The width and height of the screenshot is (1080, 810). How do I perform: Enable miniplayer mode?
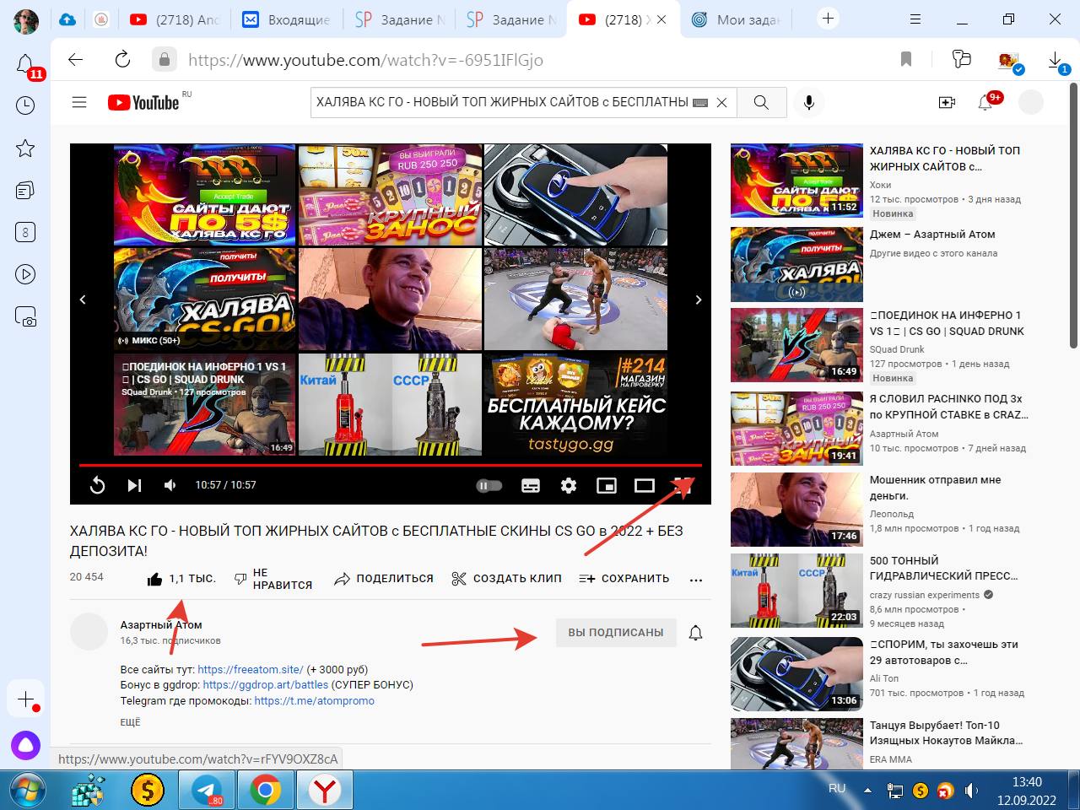pyautogui.click(x=607, y=485)
